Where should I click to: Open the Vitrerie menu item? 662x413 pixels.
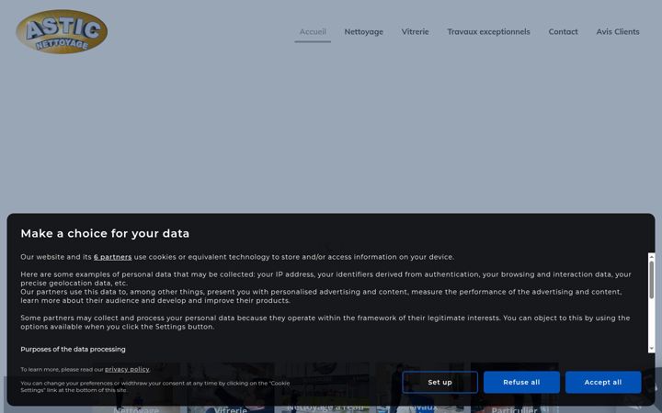(x=415, y=31)
